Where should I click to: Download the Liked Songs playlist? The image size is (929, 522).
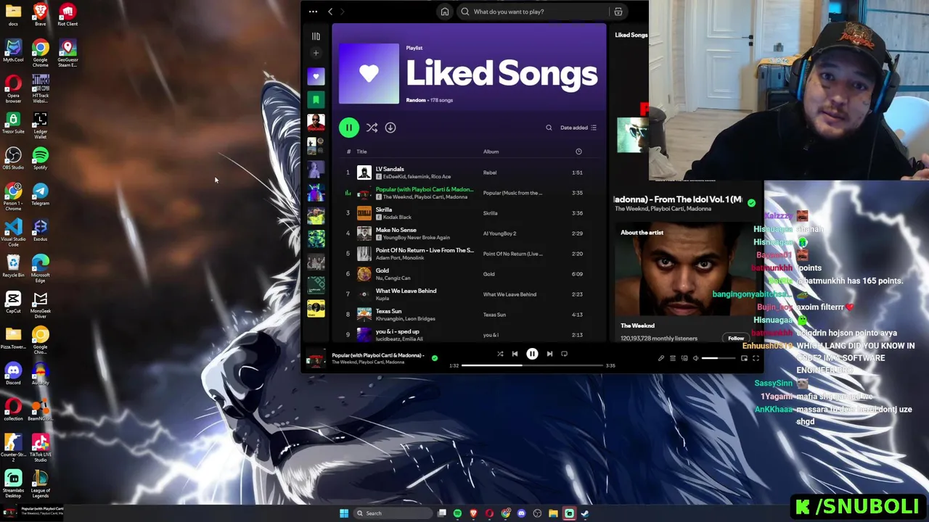(390, 128)
